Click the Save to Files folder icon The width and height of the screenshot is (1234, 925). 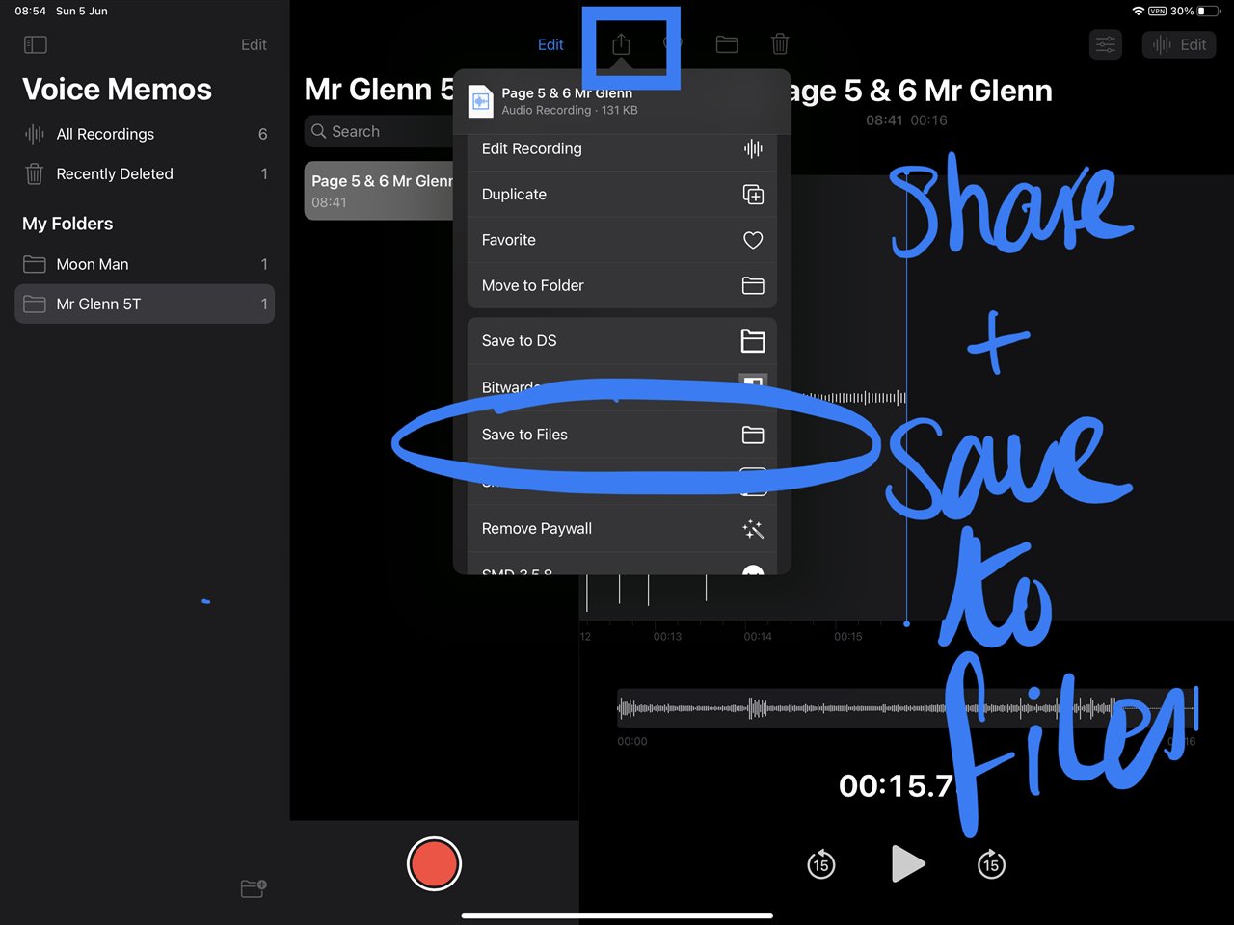[x=753, y=436]
